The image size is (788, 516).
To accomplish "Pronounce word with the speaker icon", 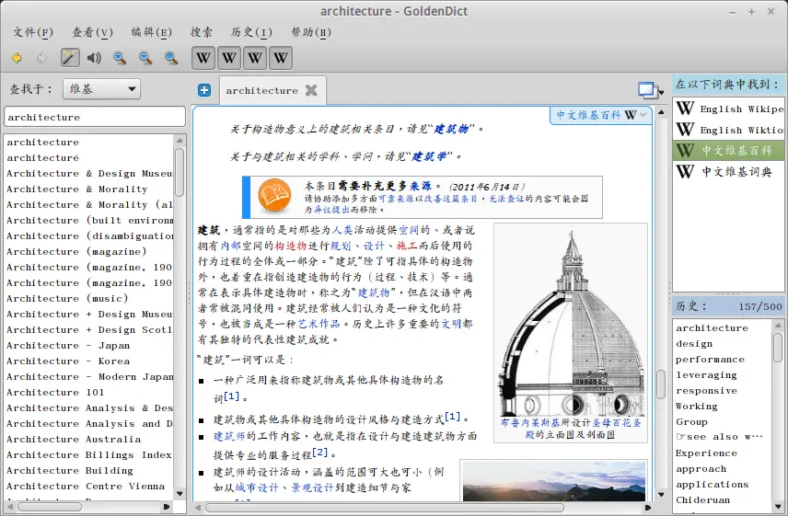I will click(x=94, y=58).
